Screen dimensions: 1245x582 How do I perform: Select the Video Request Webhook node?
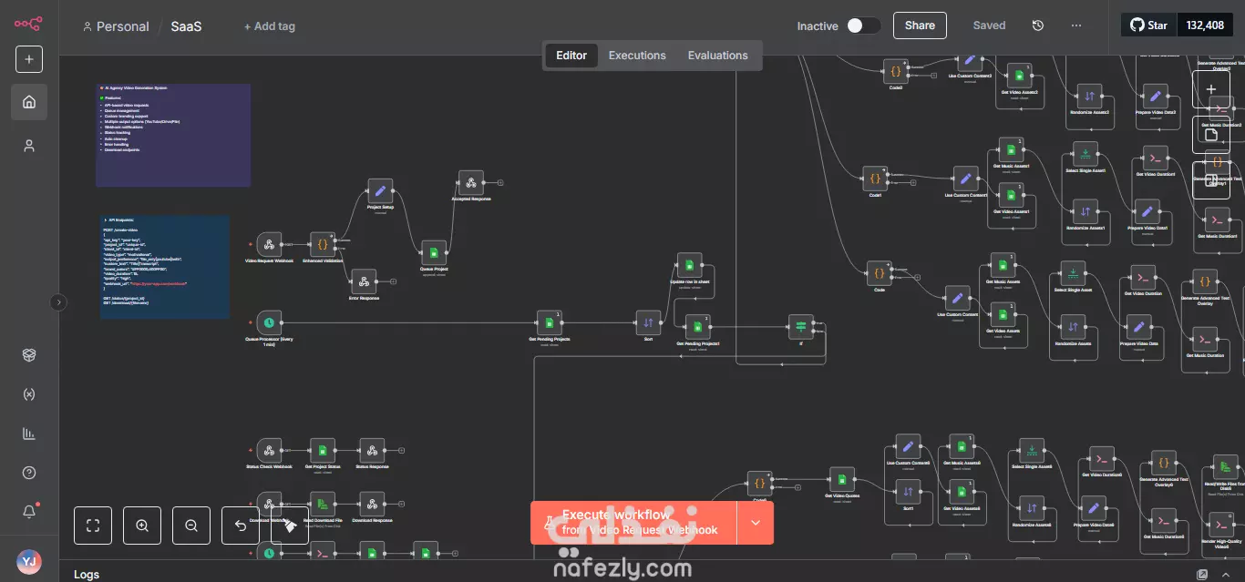coord(269,244)
